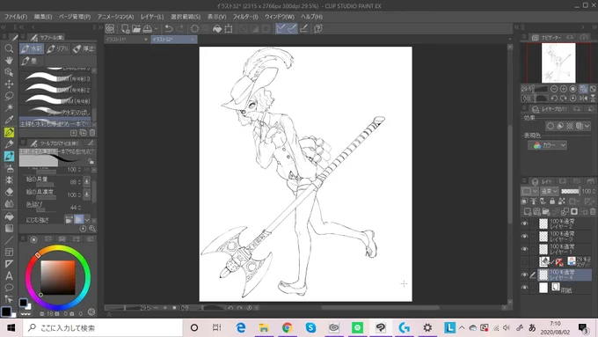The width and height of the screenshot is (598, 337).
Task: Select the Fill bucket tool in toolbox
Action: click(x=9, y=216)
